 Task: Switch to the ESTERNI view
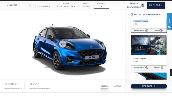click(104, 86)
